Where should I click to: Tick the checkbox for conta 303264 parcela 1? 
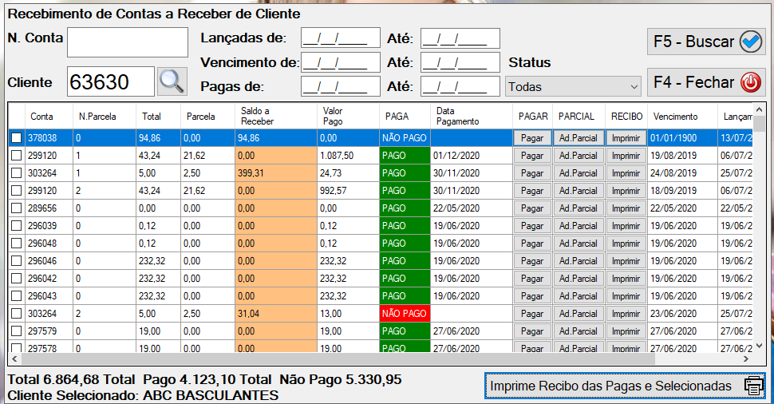point(16,173)
